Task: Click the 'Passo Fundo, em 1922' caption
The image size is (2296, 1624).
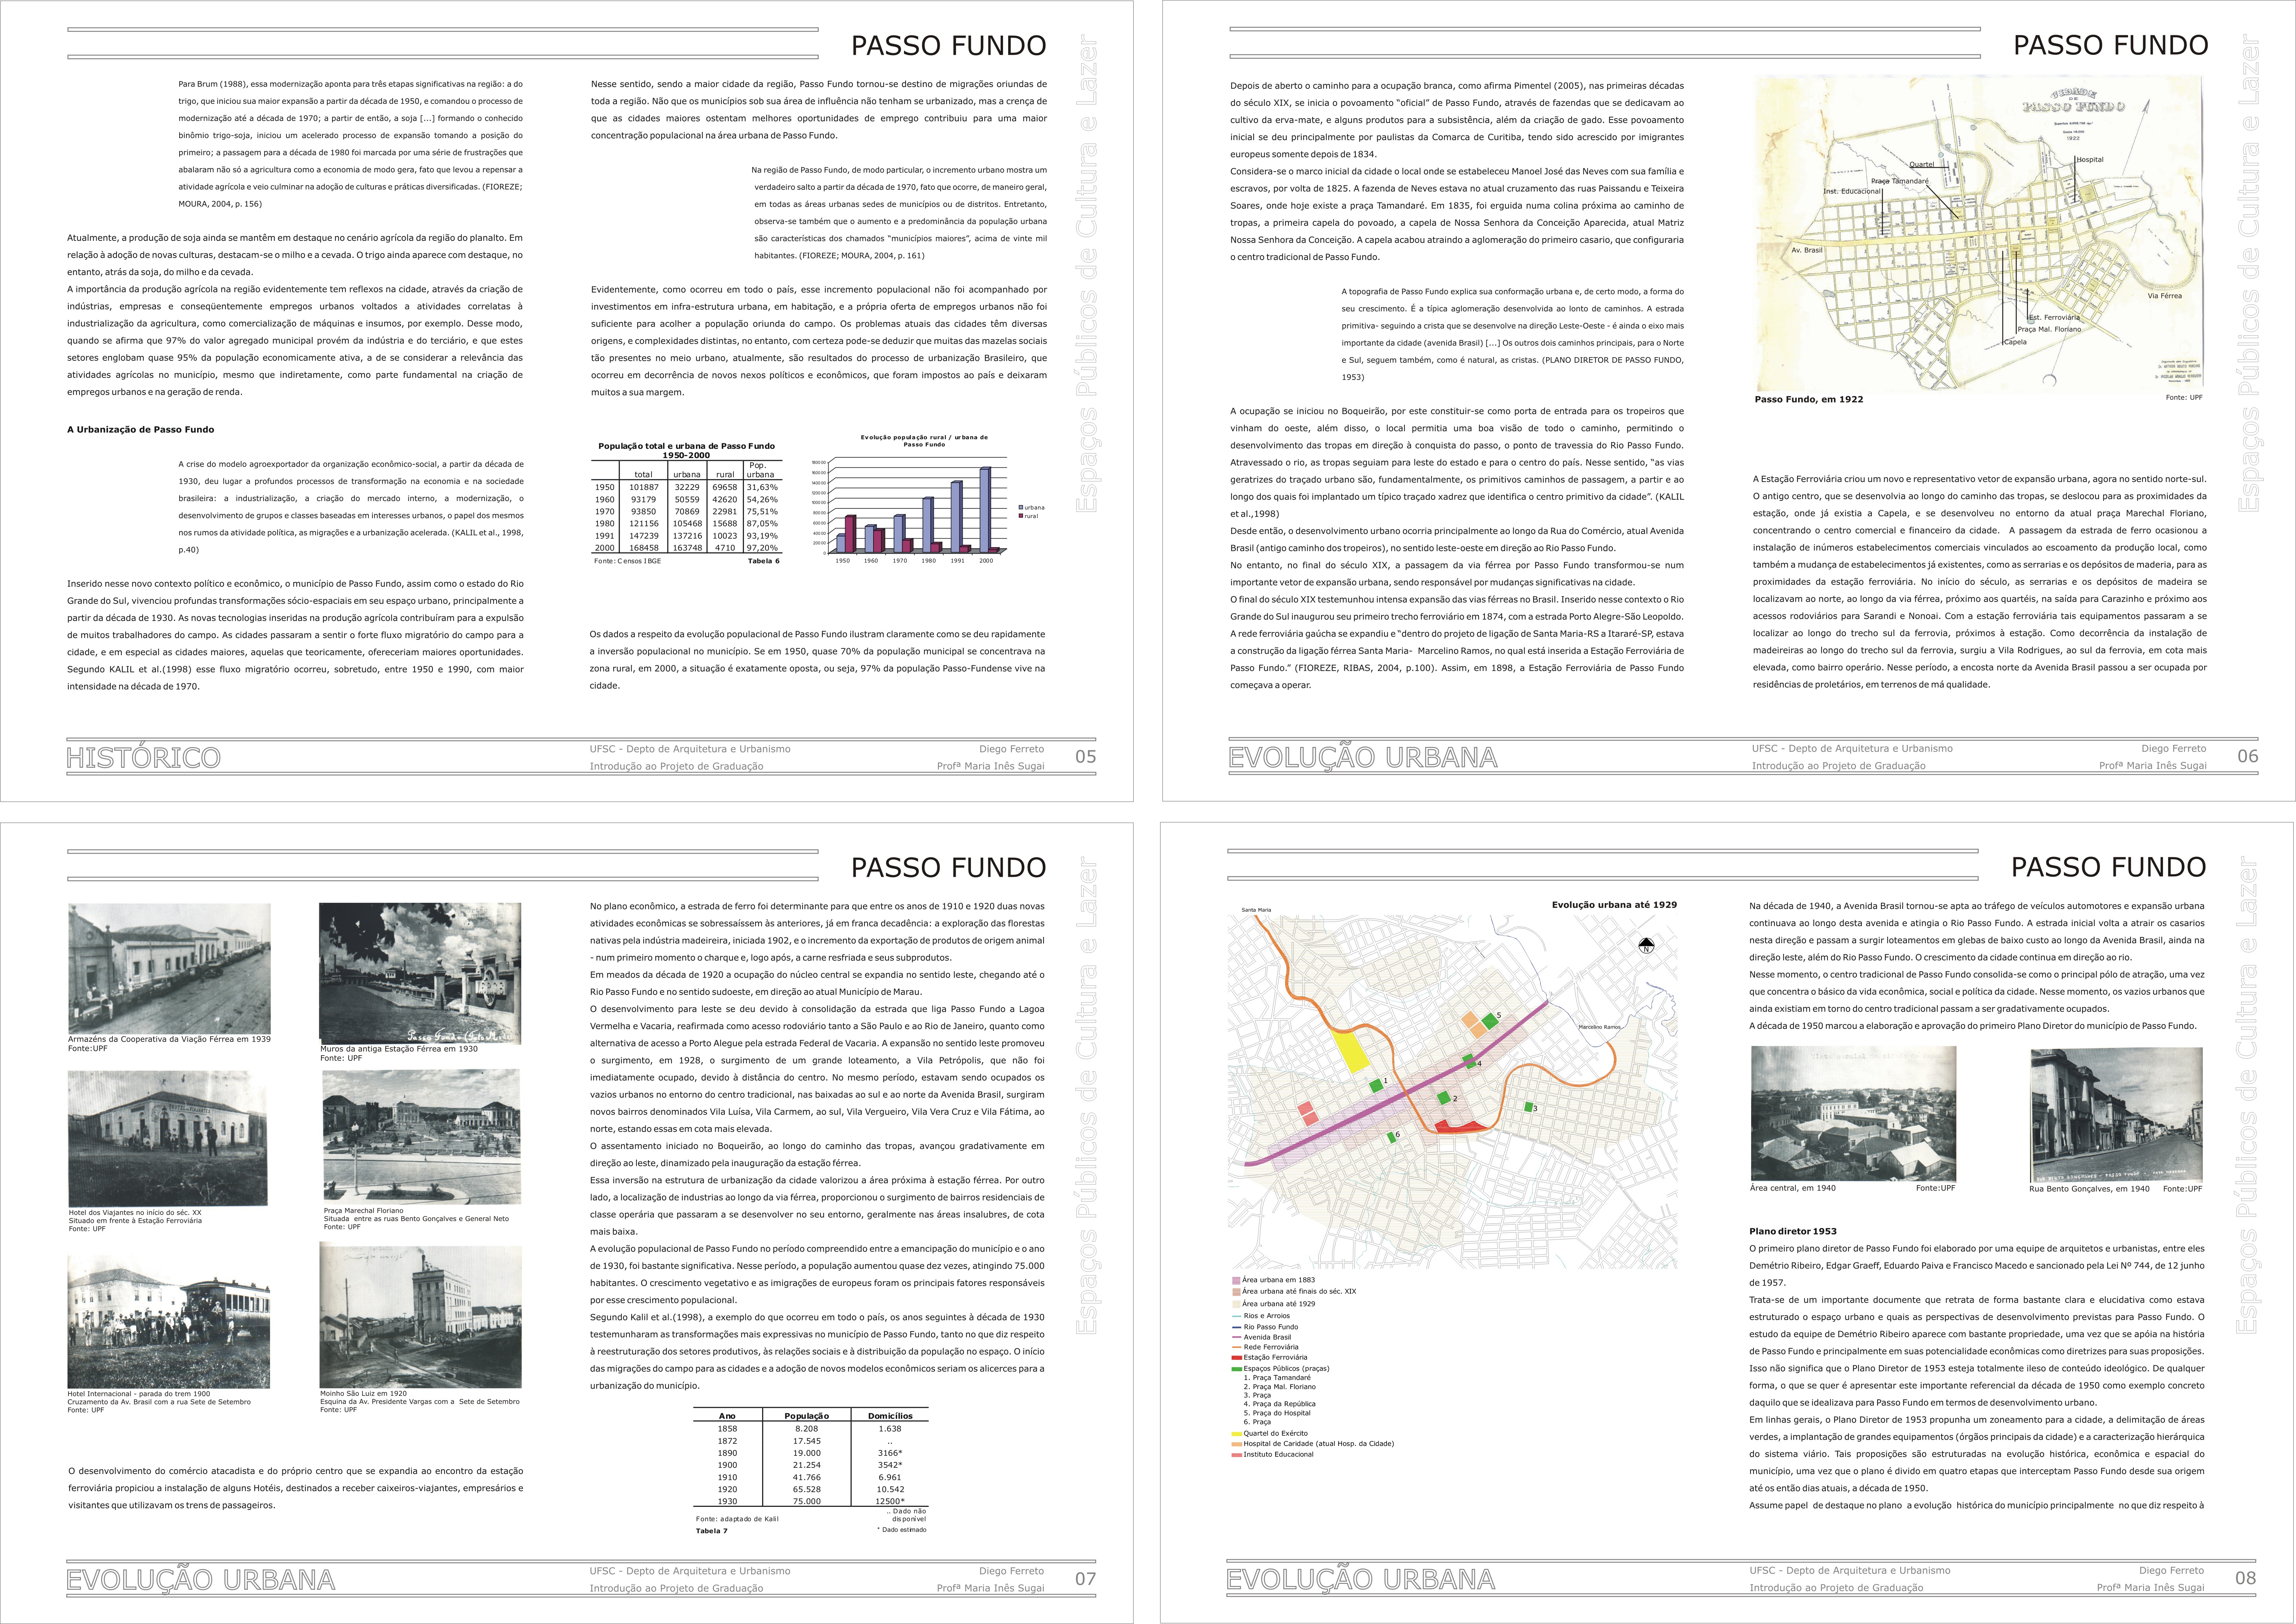Action: coord(1809,399)
